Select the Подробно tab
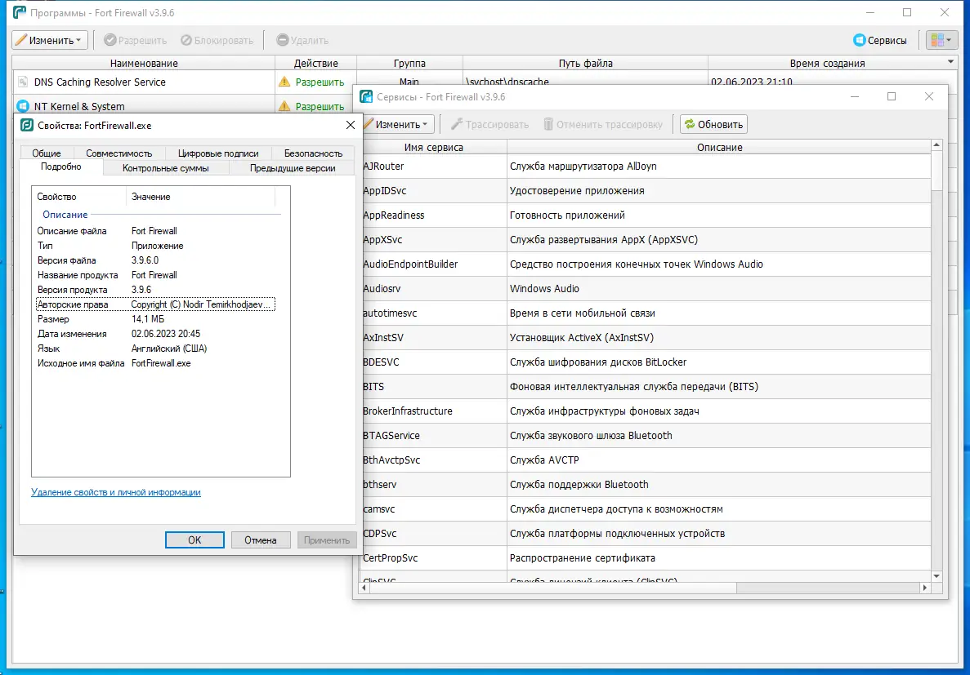This screenshot has height=675, width=970. tap(60, 167)
